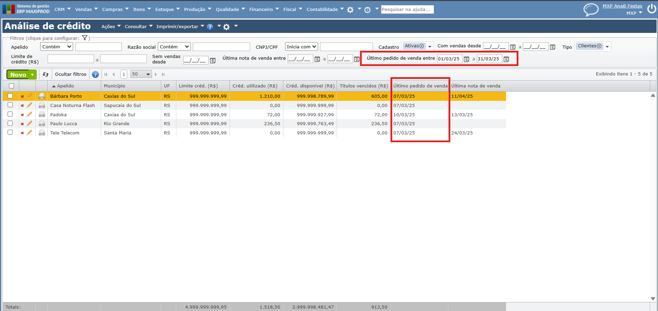The width and height of the screenshot is (658, 311).
Task: Click the filter funnel configuration icon
Action: tap(85, 38)
